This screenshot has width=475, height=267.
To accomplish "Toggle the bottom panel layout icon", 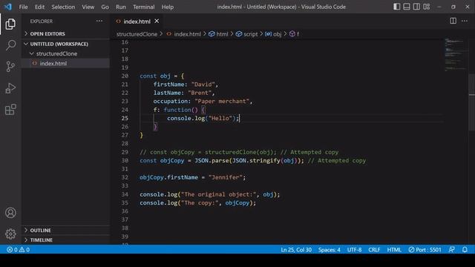I will (407, 7).
